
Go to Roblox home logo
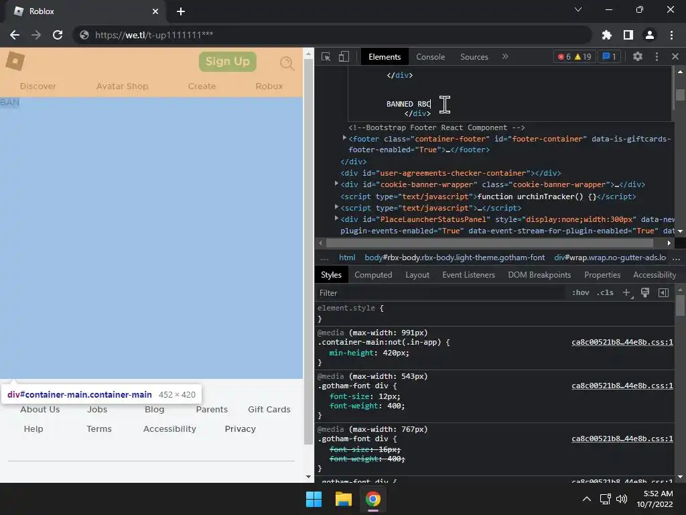[15, 61]
